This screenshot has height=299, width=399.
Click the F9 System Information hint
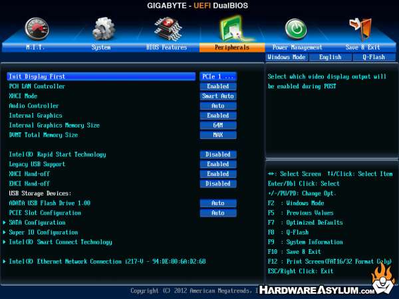pyautogui.click(x=305, y=242)
